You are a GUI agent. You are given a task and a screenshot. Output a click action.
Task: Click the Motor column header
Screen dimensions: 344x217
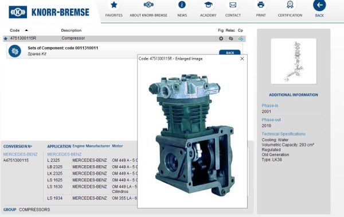click(x=118, y=146)
